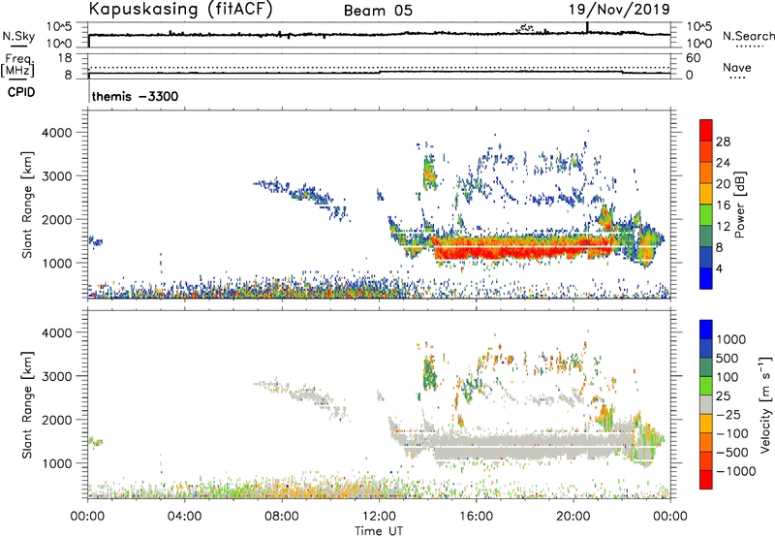
Task: Click the 2000 km tick in velocity panel
Action: [57, 420]
